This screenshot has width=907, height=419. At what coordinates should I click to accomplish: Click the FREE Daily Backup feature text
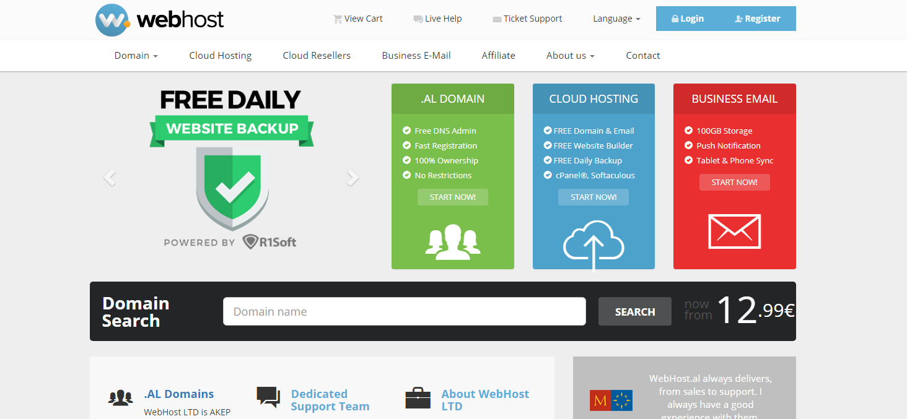click(588, 160)
